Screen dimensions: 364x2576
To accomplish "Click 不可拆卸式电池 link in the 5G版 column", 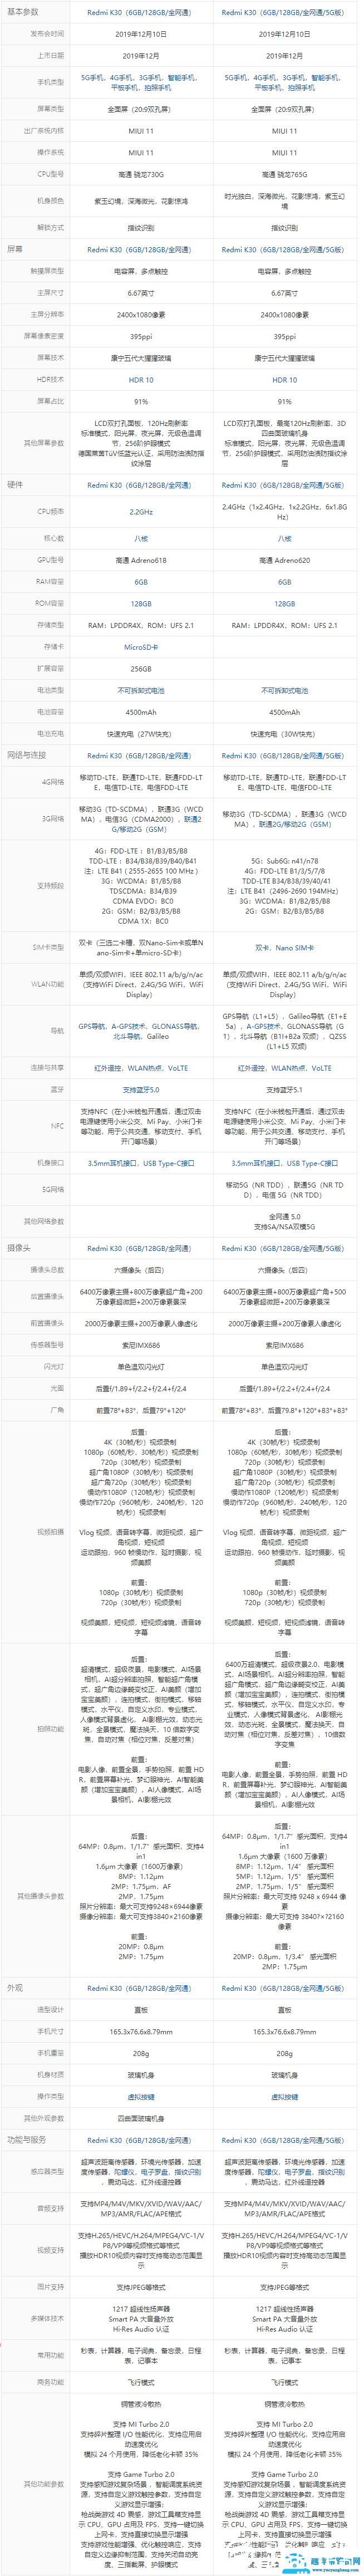I will [284, 690].
